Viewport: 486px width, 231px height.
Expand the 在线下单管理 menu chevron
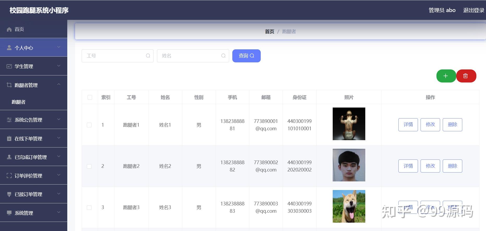[59, 138]
